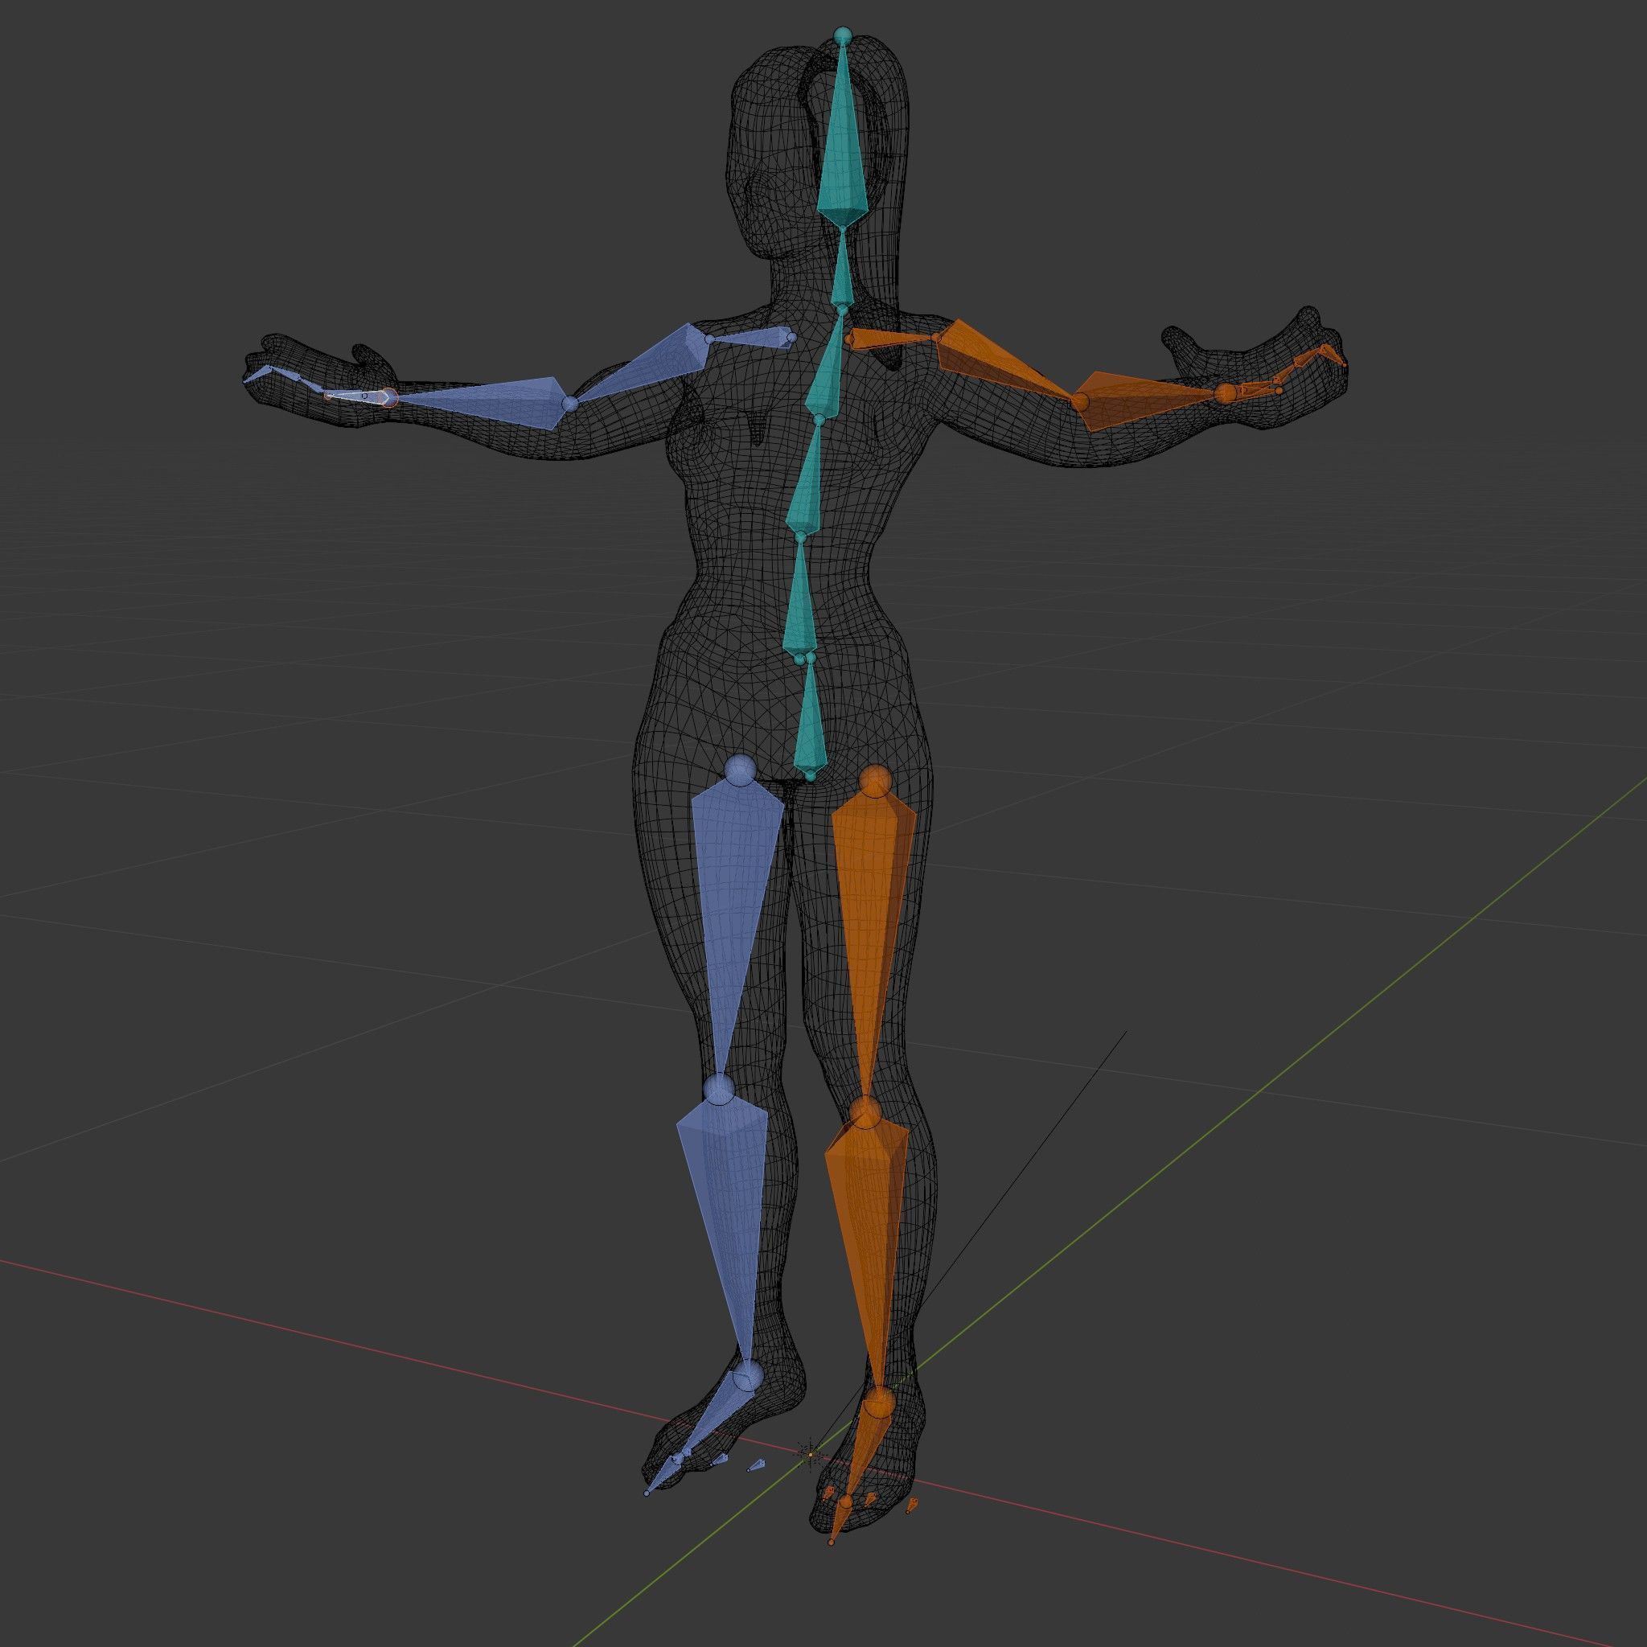The width and height of the screenshot is (1647, 1647).
Task: Click the orange wrist joint sphere
Action: pos(1226,393)
